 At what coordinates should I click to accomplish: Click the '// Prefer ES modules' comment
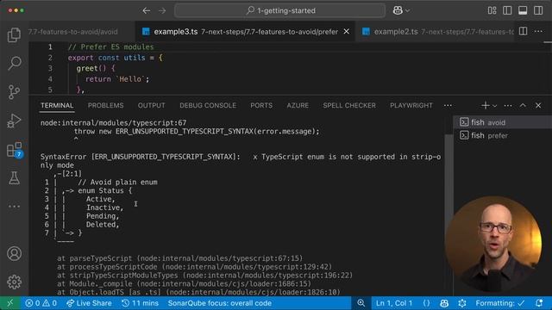click(110, 46)
